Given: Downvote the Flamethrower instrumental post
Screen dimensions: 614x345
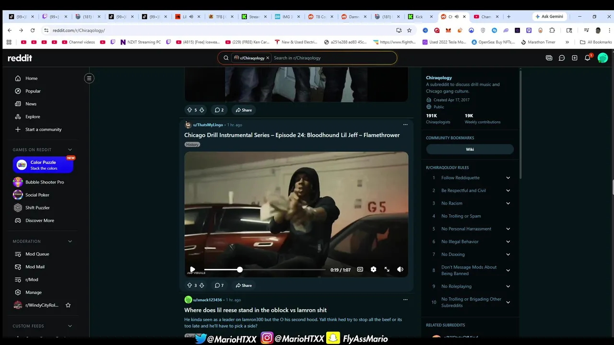Looking at the screenshot, I should click(x=201, y=285).
